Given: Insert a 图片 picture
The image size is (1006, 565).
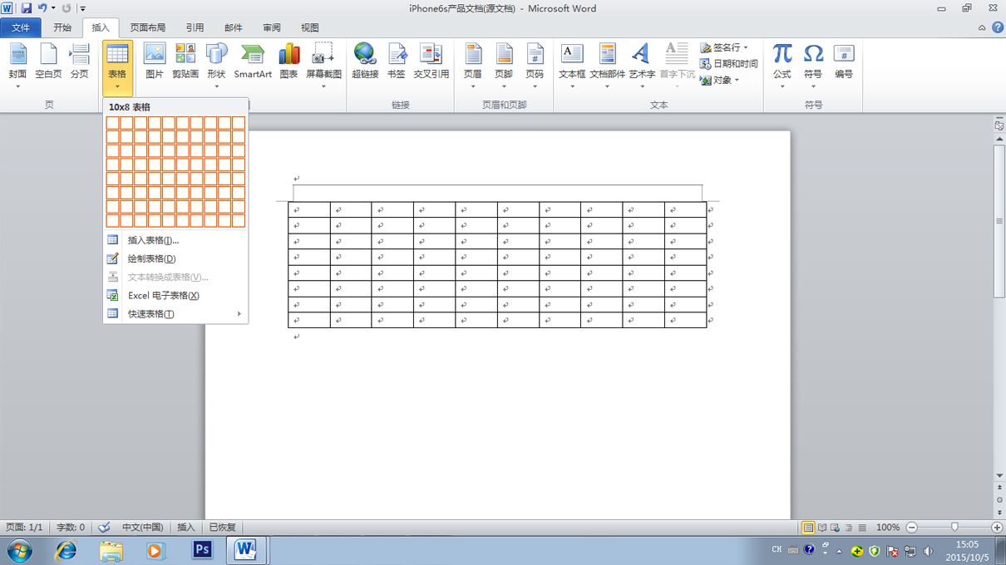Looking at the screenshot, I should pos(155,61).
